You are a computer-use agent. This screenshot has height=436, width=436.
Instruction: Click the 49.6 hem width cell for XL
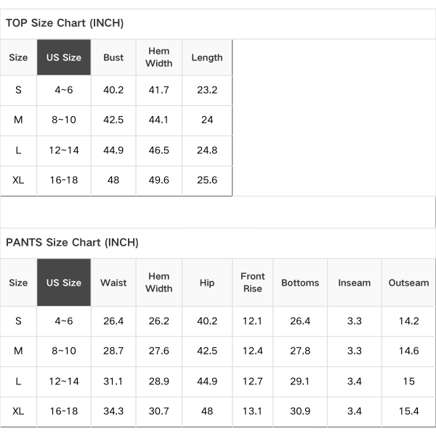click(x=159, y=180)
